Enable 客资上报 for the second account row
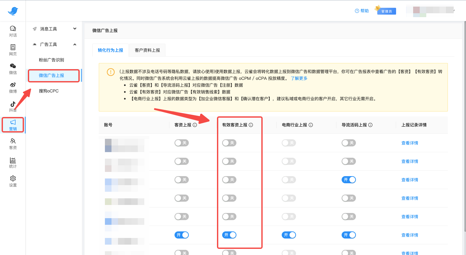The image size is (466, 255). [x=182, y=161]
